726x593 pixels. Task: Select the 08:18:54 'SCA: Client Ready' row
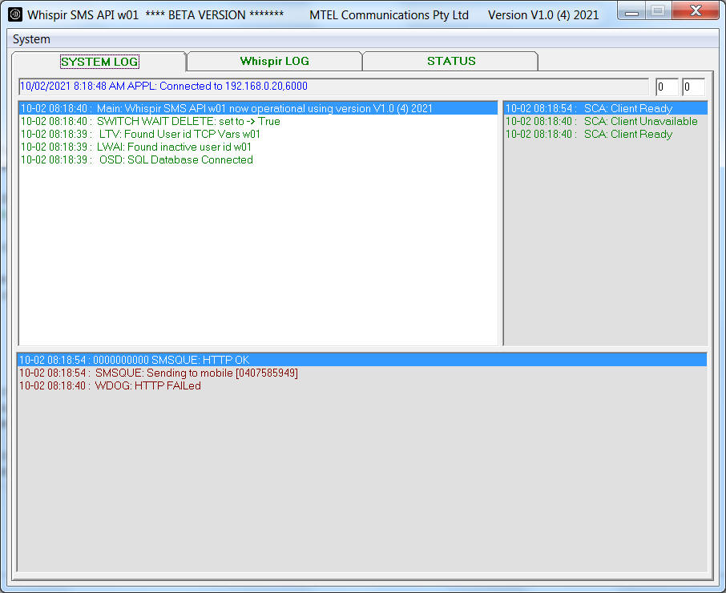606,108
